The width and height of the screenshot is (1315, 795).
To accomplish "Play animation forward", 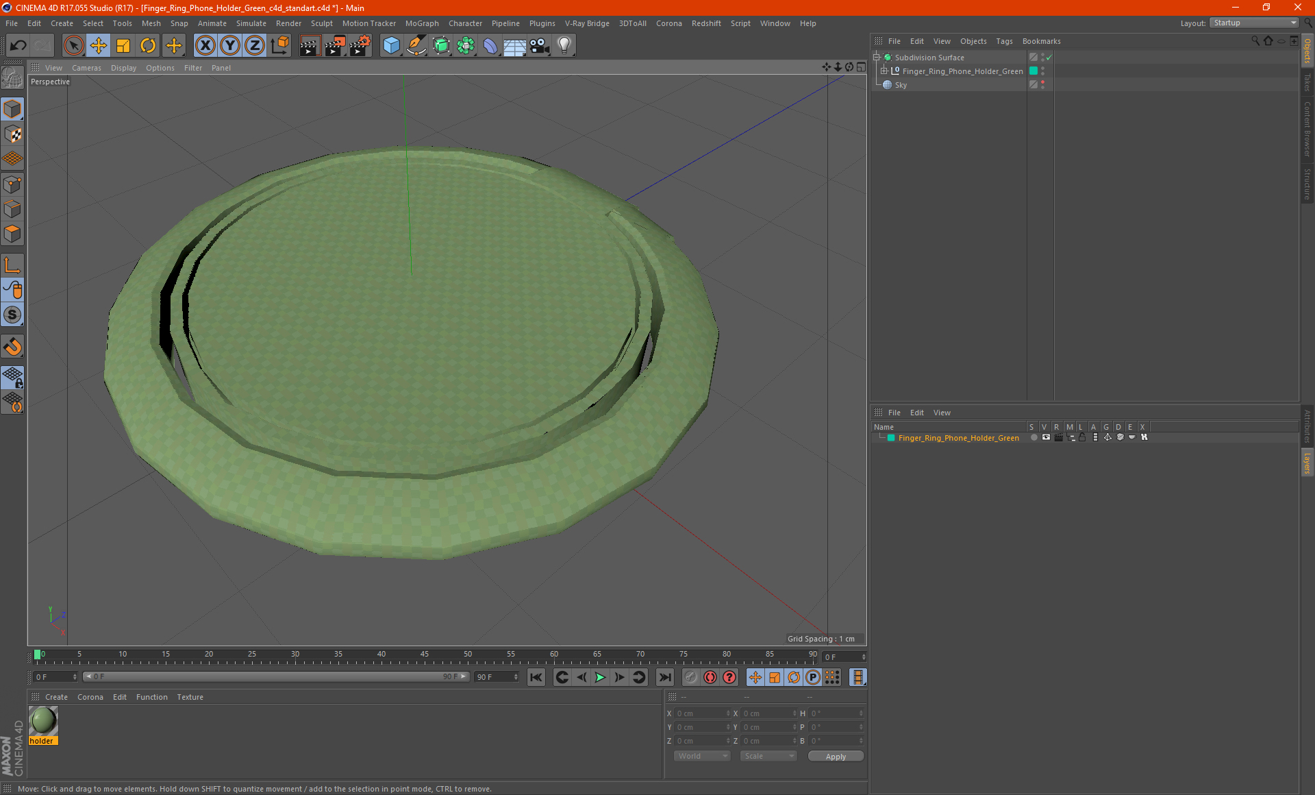I will click(x=600, y=677).
